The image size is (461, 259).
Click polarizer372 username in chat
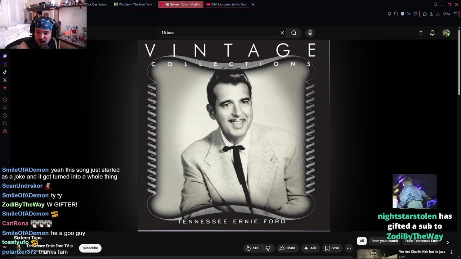point(19,252)
